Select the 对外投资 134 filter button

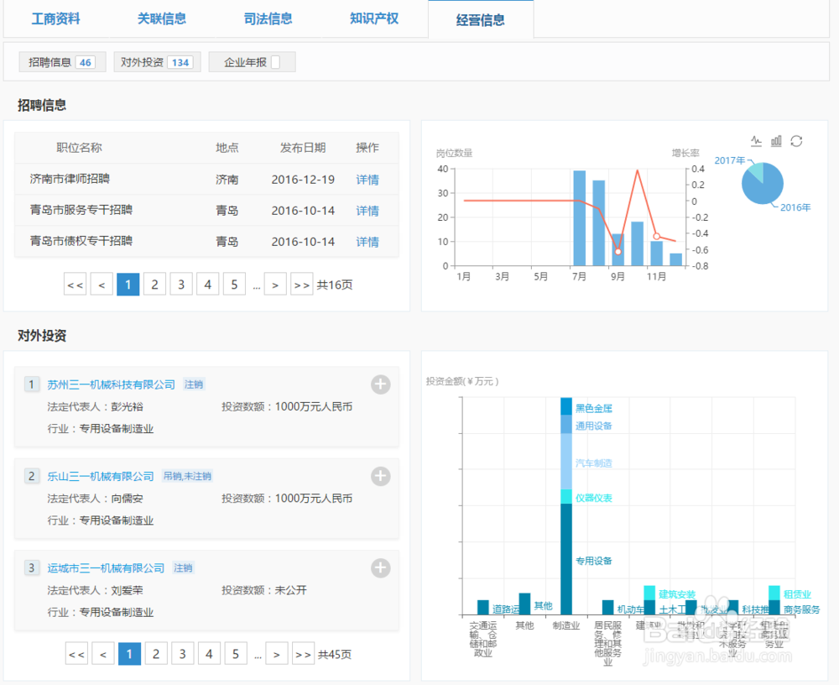[156, 61]
